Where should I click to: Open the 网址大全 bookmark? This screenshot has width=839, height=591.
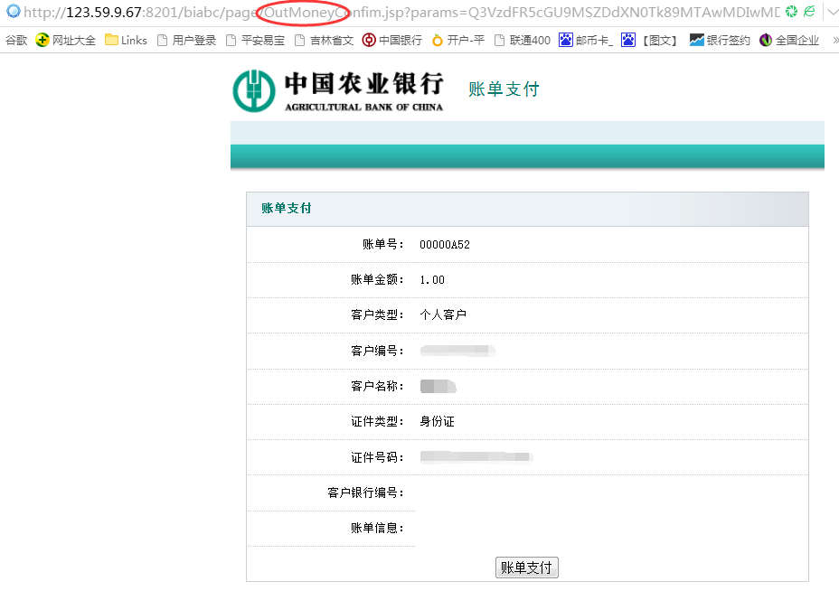click(x=66, y=40)
